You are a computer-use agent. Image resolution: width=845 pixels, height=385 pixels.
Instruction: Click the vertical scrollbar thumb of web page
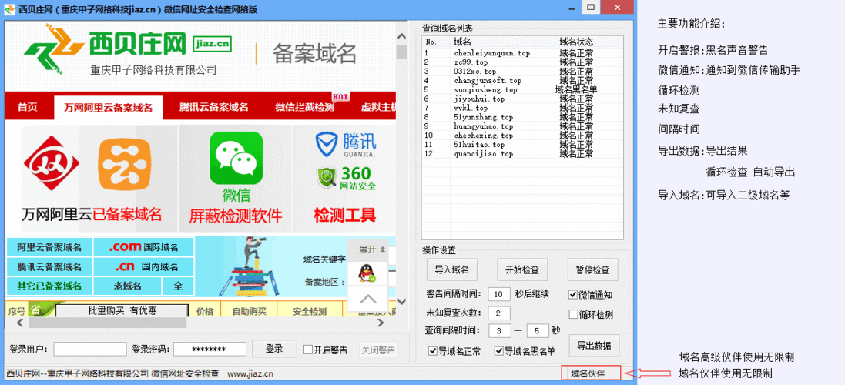click(x=401, y=52)
